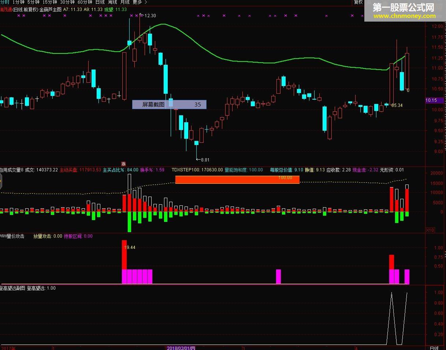Click the 主买占比%: 84.00 value
446x350 pixels.
tap(120, 170)
